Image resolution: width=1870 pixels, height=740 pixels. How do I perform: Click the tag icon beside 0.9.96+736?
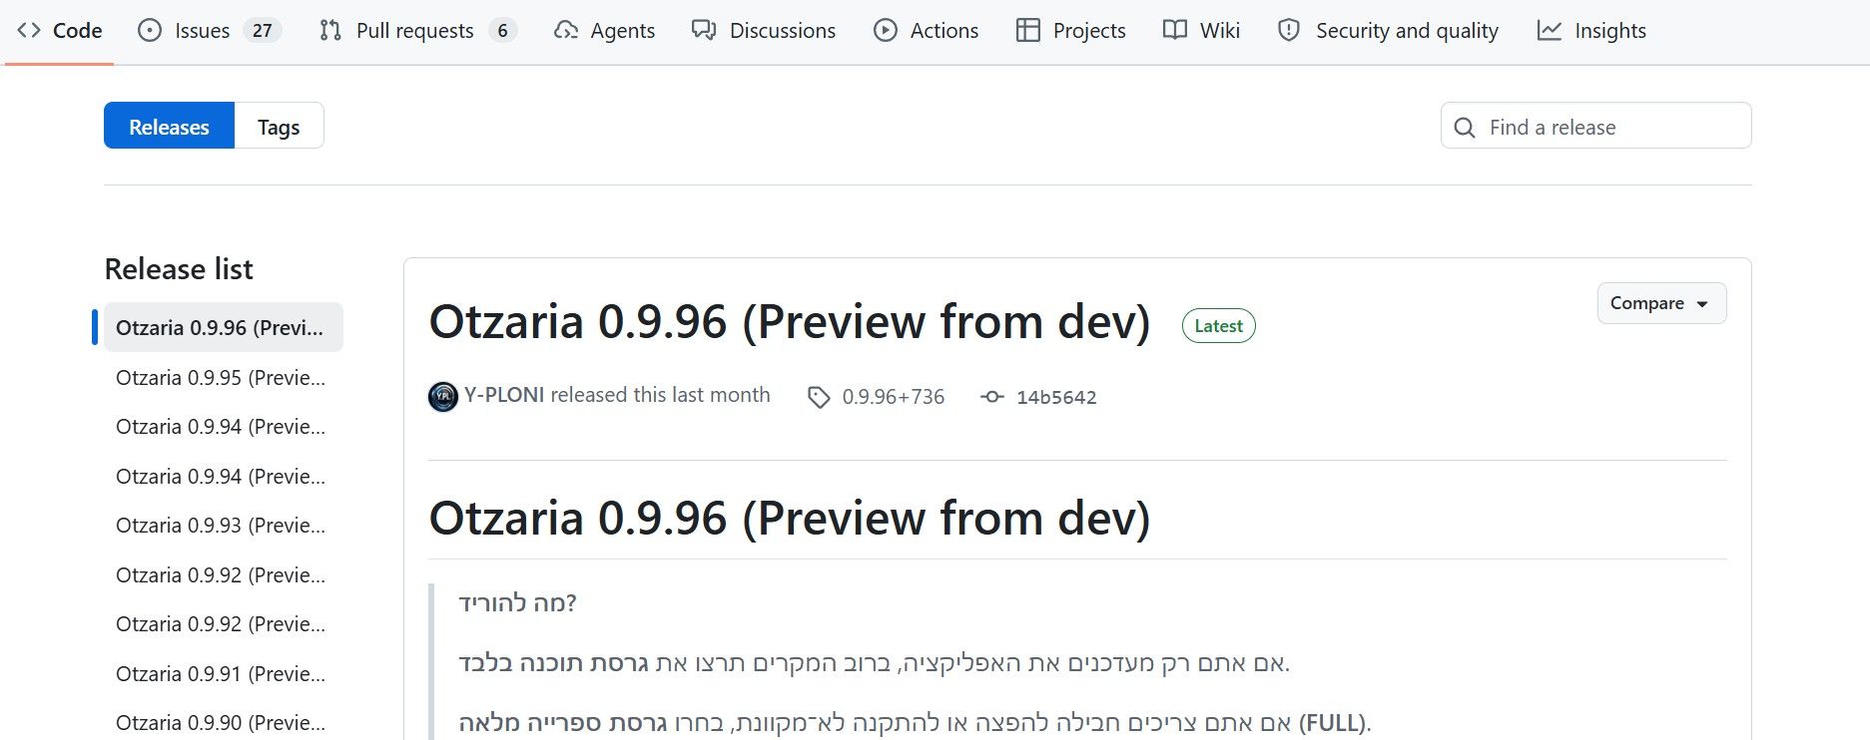[x=819, y=398]
